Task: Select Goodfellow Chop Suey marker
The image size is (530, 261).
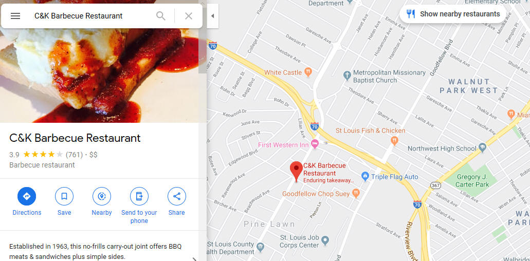Action: (x=356, y=194)
